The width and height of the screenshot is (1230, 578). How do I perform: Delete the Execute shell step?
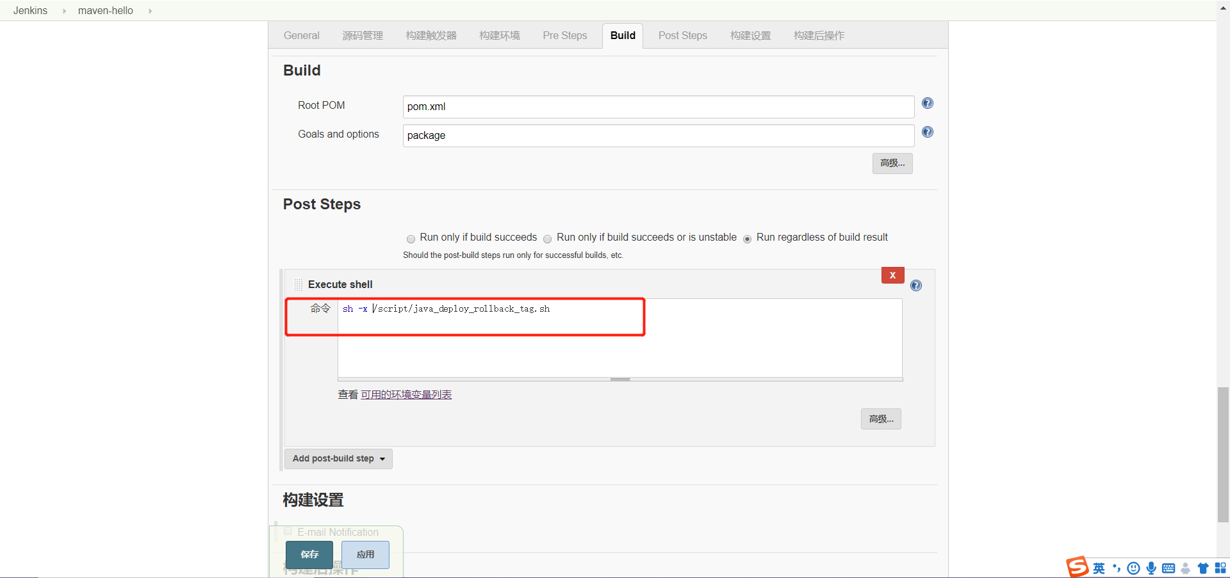[x=892, y=275]
